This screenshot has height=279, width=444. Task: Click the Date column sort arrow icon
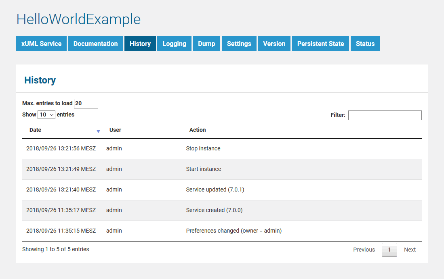coord(98,131)
